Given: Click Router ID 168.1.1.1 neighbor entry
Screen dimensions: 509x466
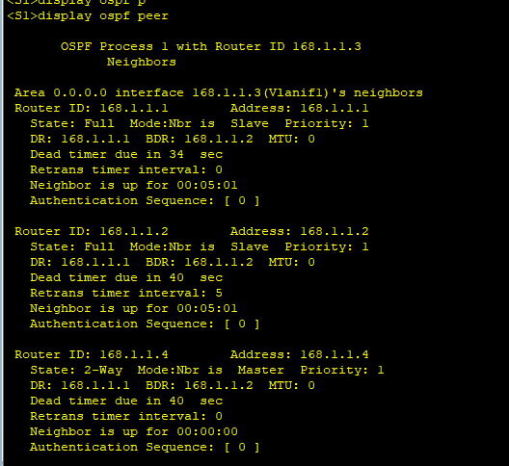Looking at the screenshot, I should [x=92, y=108].
